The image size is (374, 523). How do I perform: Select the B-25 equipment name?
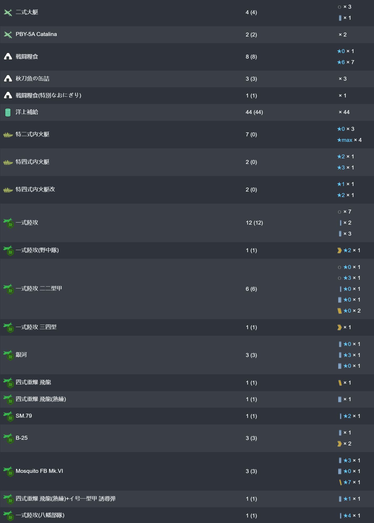(22, 438)
